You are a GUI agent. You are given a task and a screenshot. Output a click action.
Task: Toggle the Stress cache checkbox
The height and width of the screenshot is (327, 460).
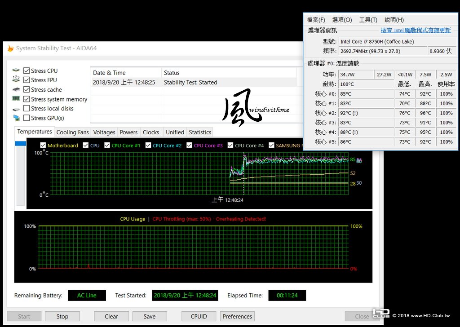click(x=27, y=89)
